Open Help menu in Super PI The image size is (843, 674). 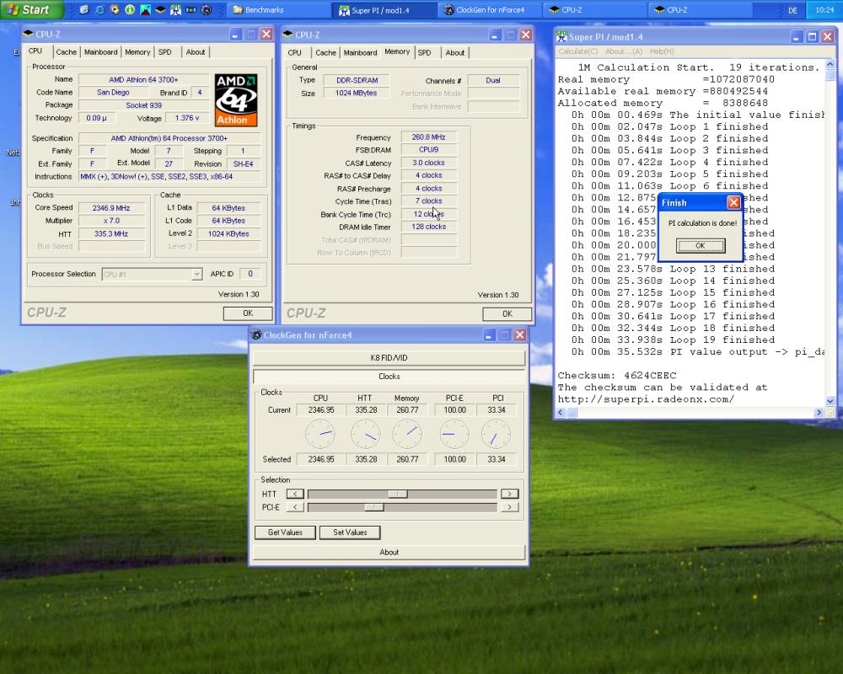click(662, 51)
